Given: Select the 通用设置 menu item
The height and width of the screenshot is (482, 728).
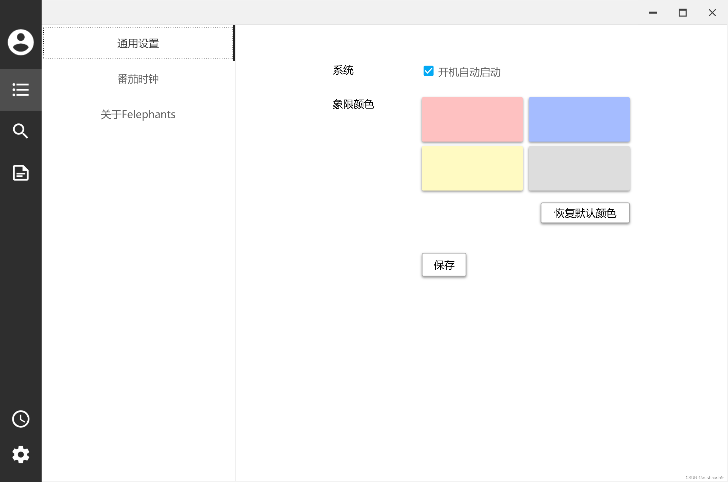Looking at the screenshot, I should [138, 43].
